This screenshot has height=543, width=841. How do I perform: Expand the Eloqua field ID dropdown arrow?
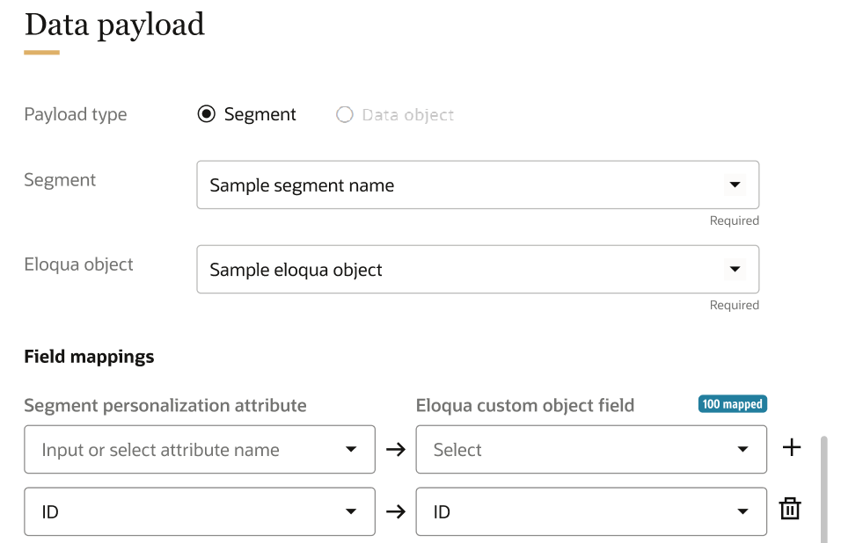pos(742,511)
